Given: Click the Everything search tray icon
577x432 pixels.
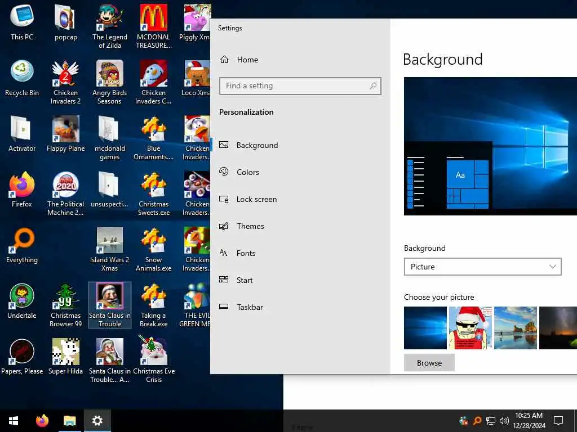Looking at the screenshot, I should point(477,421).
